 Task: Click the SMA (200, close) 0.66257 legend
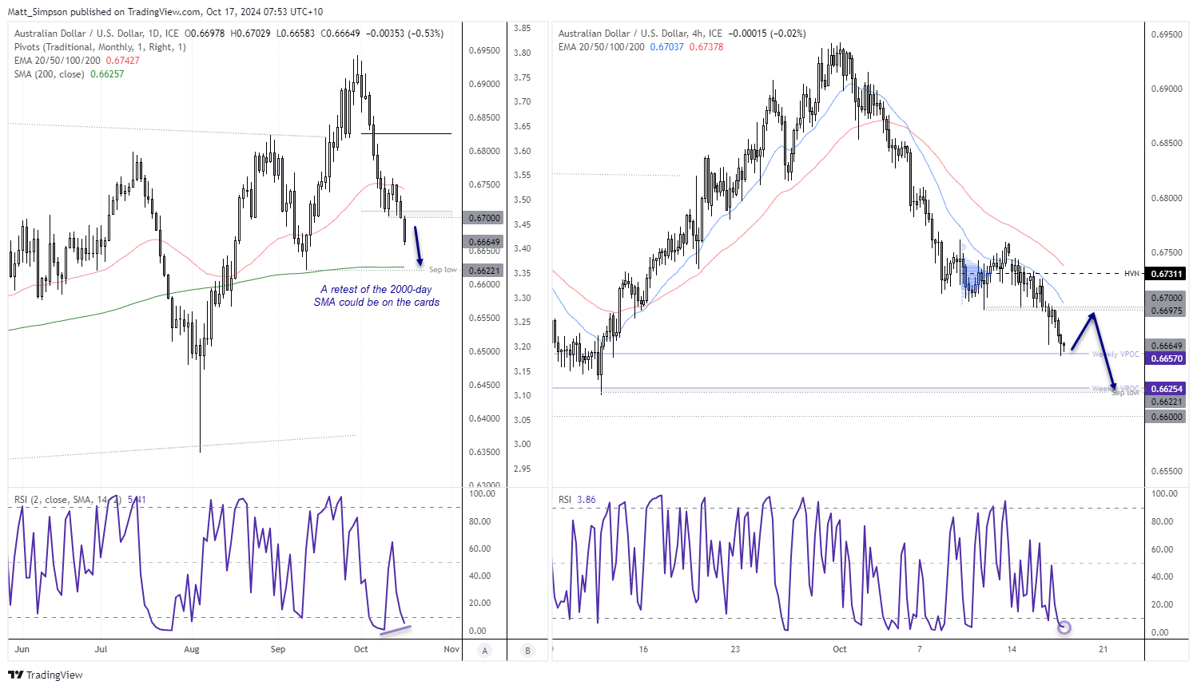[x=70, y=74]
